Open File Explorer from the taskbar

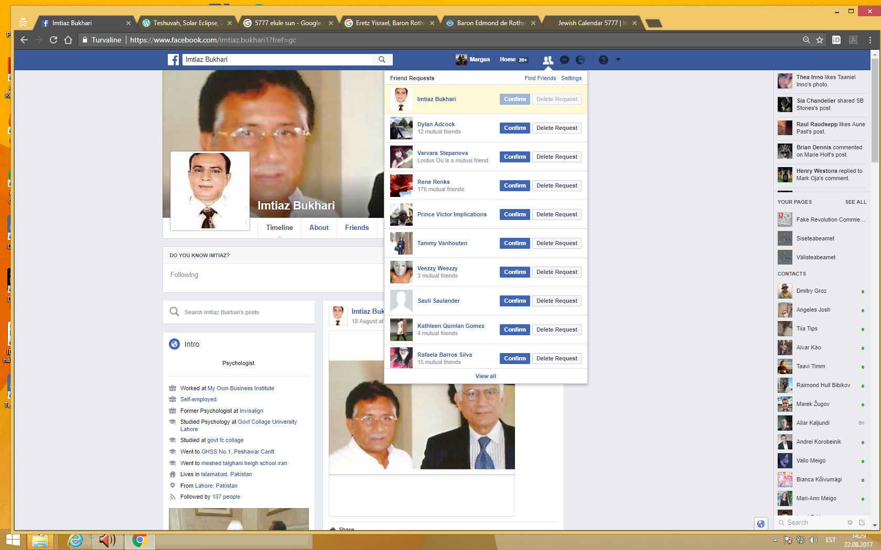click(40, 541)
